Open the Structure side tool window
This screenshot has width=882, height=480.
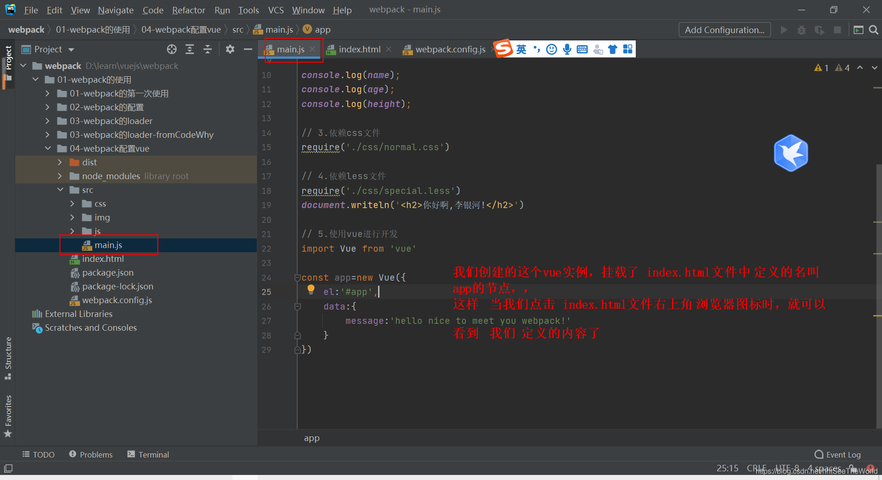coord(8,359)
